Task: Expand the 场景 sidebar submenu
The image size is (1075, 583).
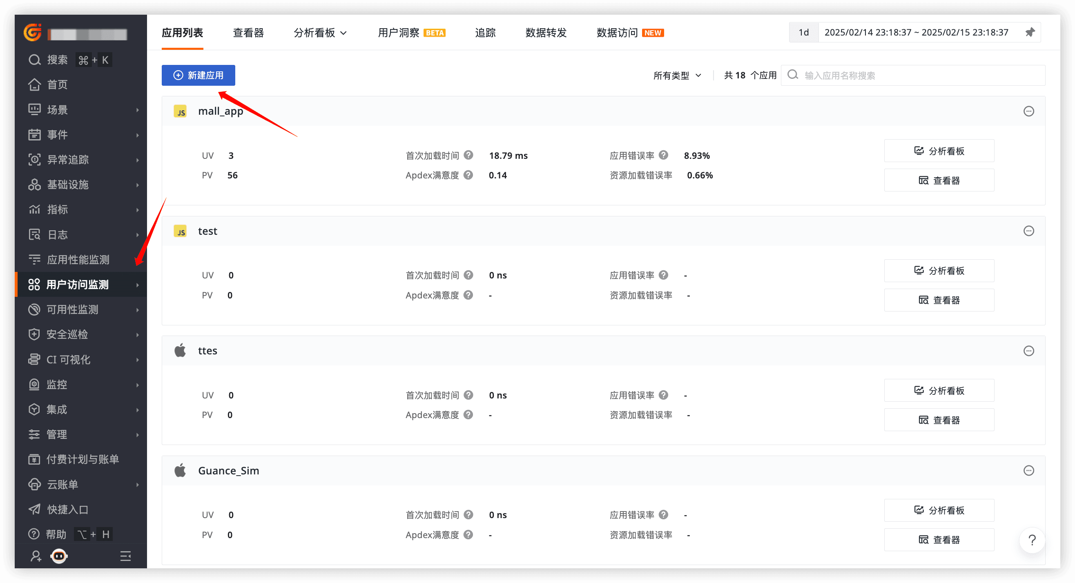Action: click(x=58, y=109)
